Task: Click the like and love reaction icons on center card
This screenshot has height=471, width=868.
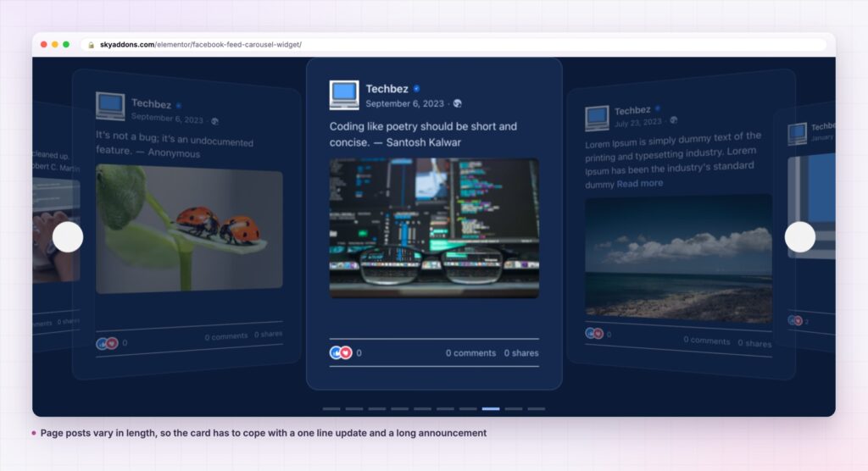Action: pyautogui.click(x=341, y=352)
